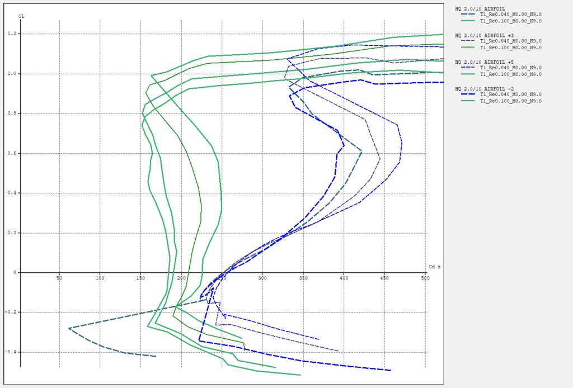Image resolution: width=573 pixels, height=388 pixels.
Task: Pick Re0.100 polar label under AIRFOIL -2
Action: coord(510,101)
